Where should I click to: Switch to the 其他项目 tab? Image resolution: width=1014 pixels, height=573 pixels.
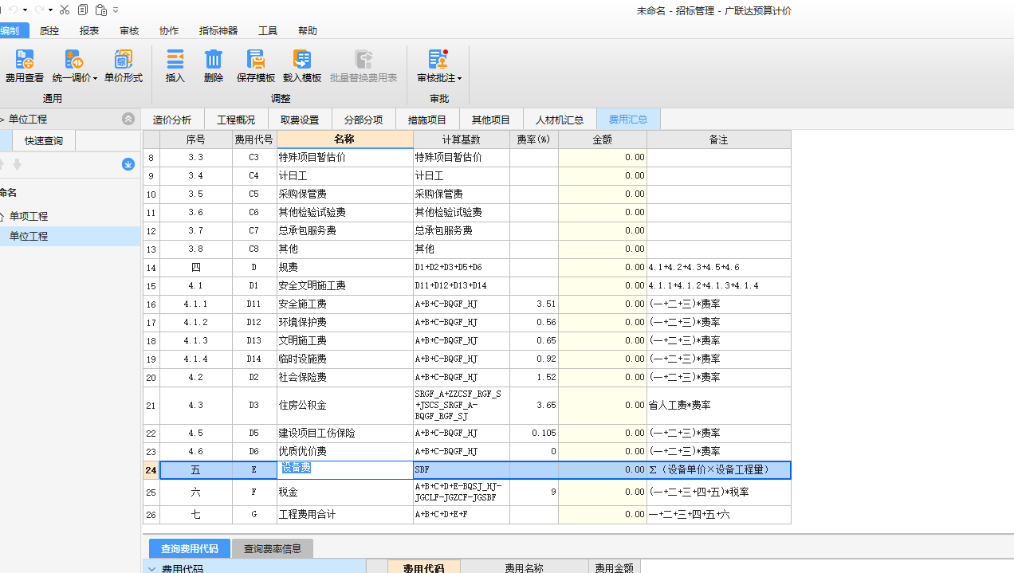491,120
